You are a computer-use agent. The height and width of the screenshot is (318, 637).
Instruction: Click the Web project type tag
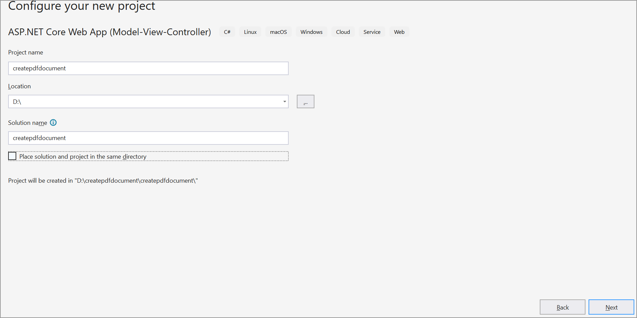click(399, 31)
